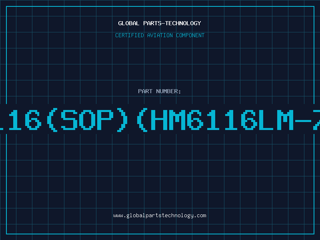Click the PART NUMBER: label
This screenshot has width=320, height=240.
point(160,91)
